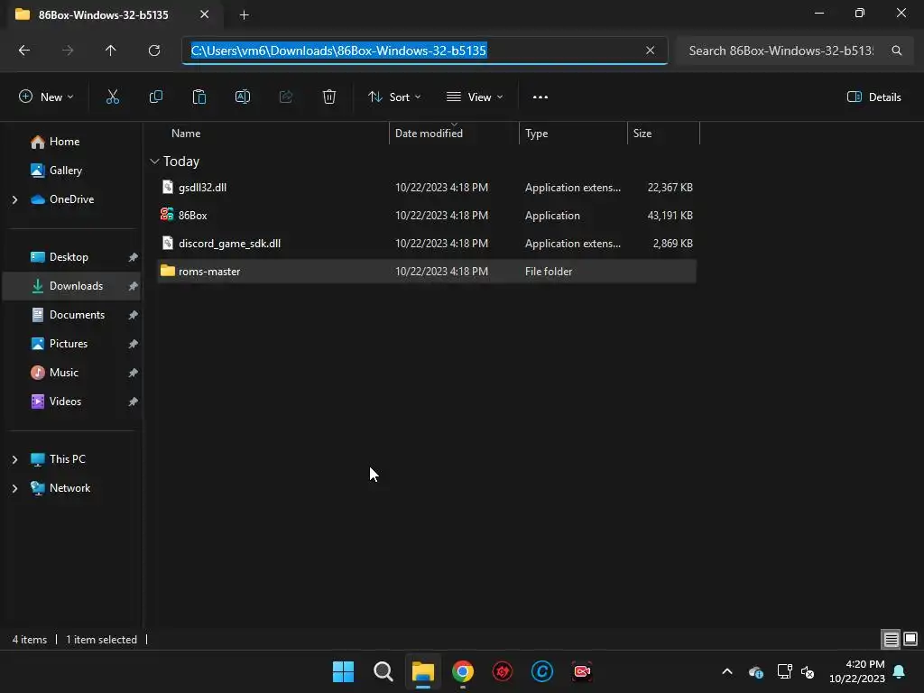Viewport: 924px width, 693px height.
Task: Show hidden system tray icons
Action: pyautogui.click(x=727, y=671)
